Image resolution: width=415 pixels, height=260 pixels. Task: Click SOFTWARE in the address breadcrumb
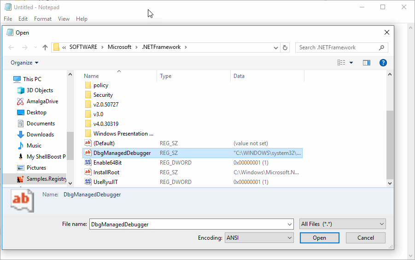click(83, 47)
